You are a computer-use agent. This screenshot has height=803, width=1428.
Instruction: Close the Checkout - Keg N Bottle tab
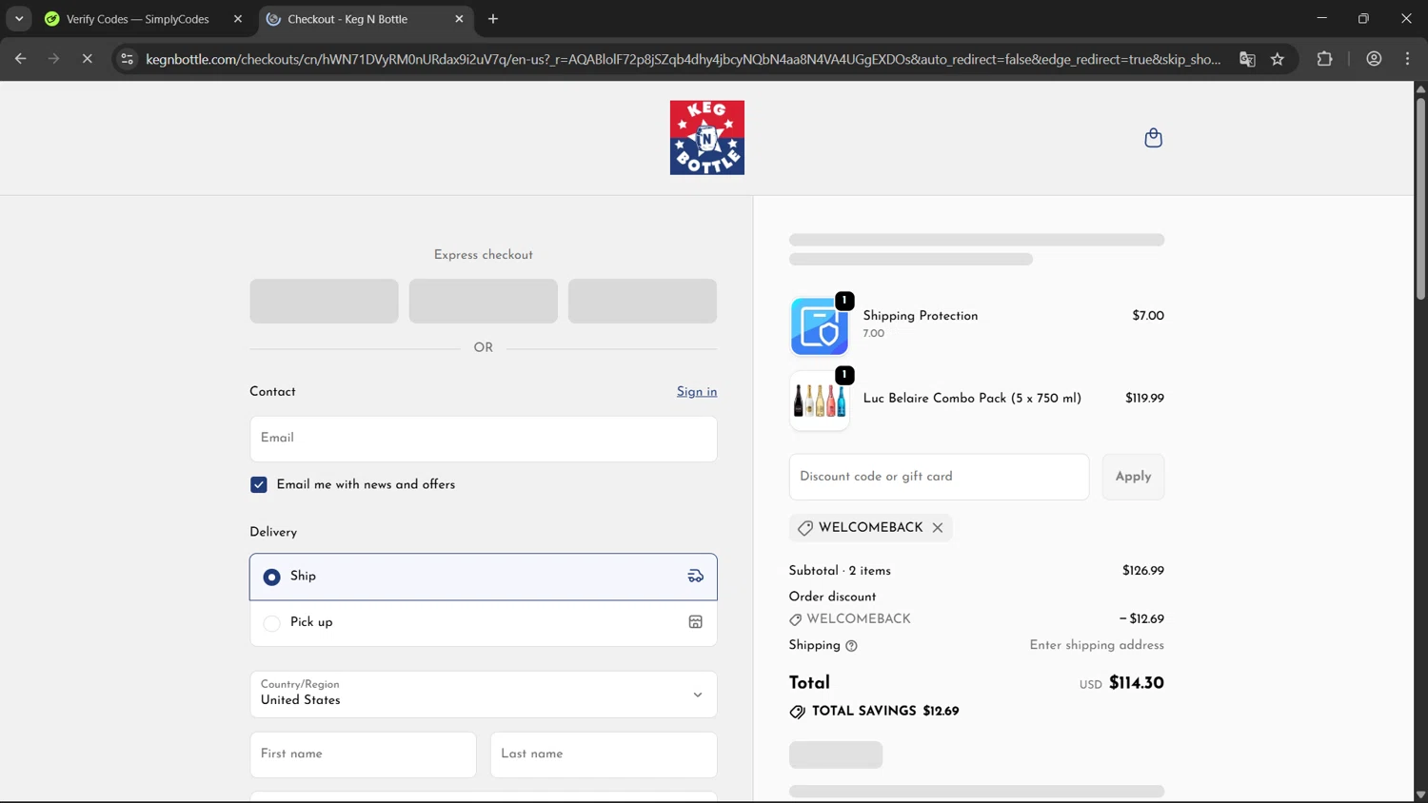click(x=459, y=19)
